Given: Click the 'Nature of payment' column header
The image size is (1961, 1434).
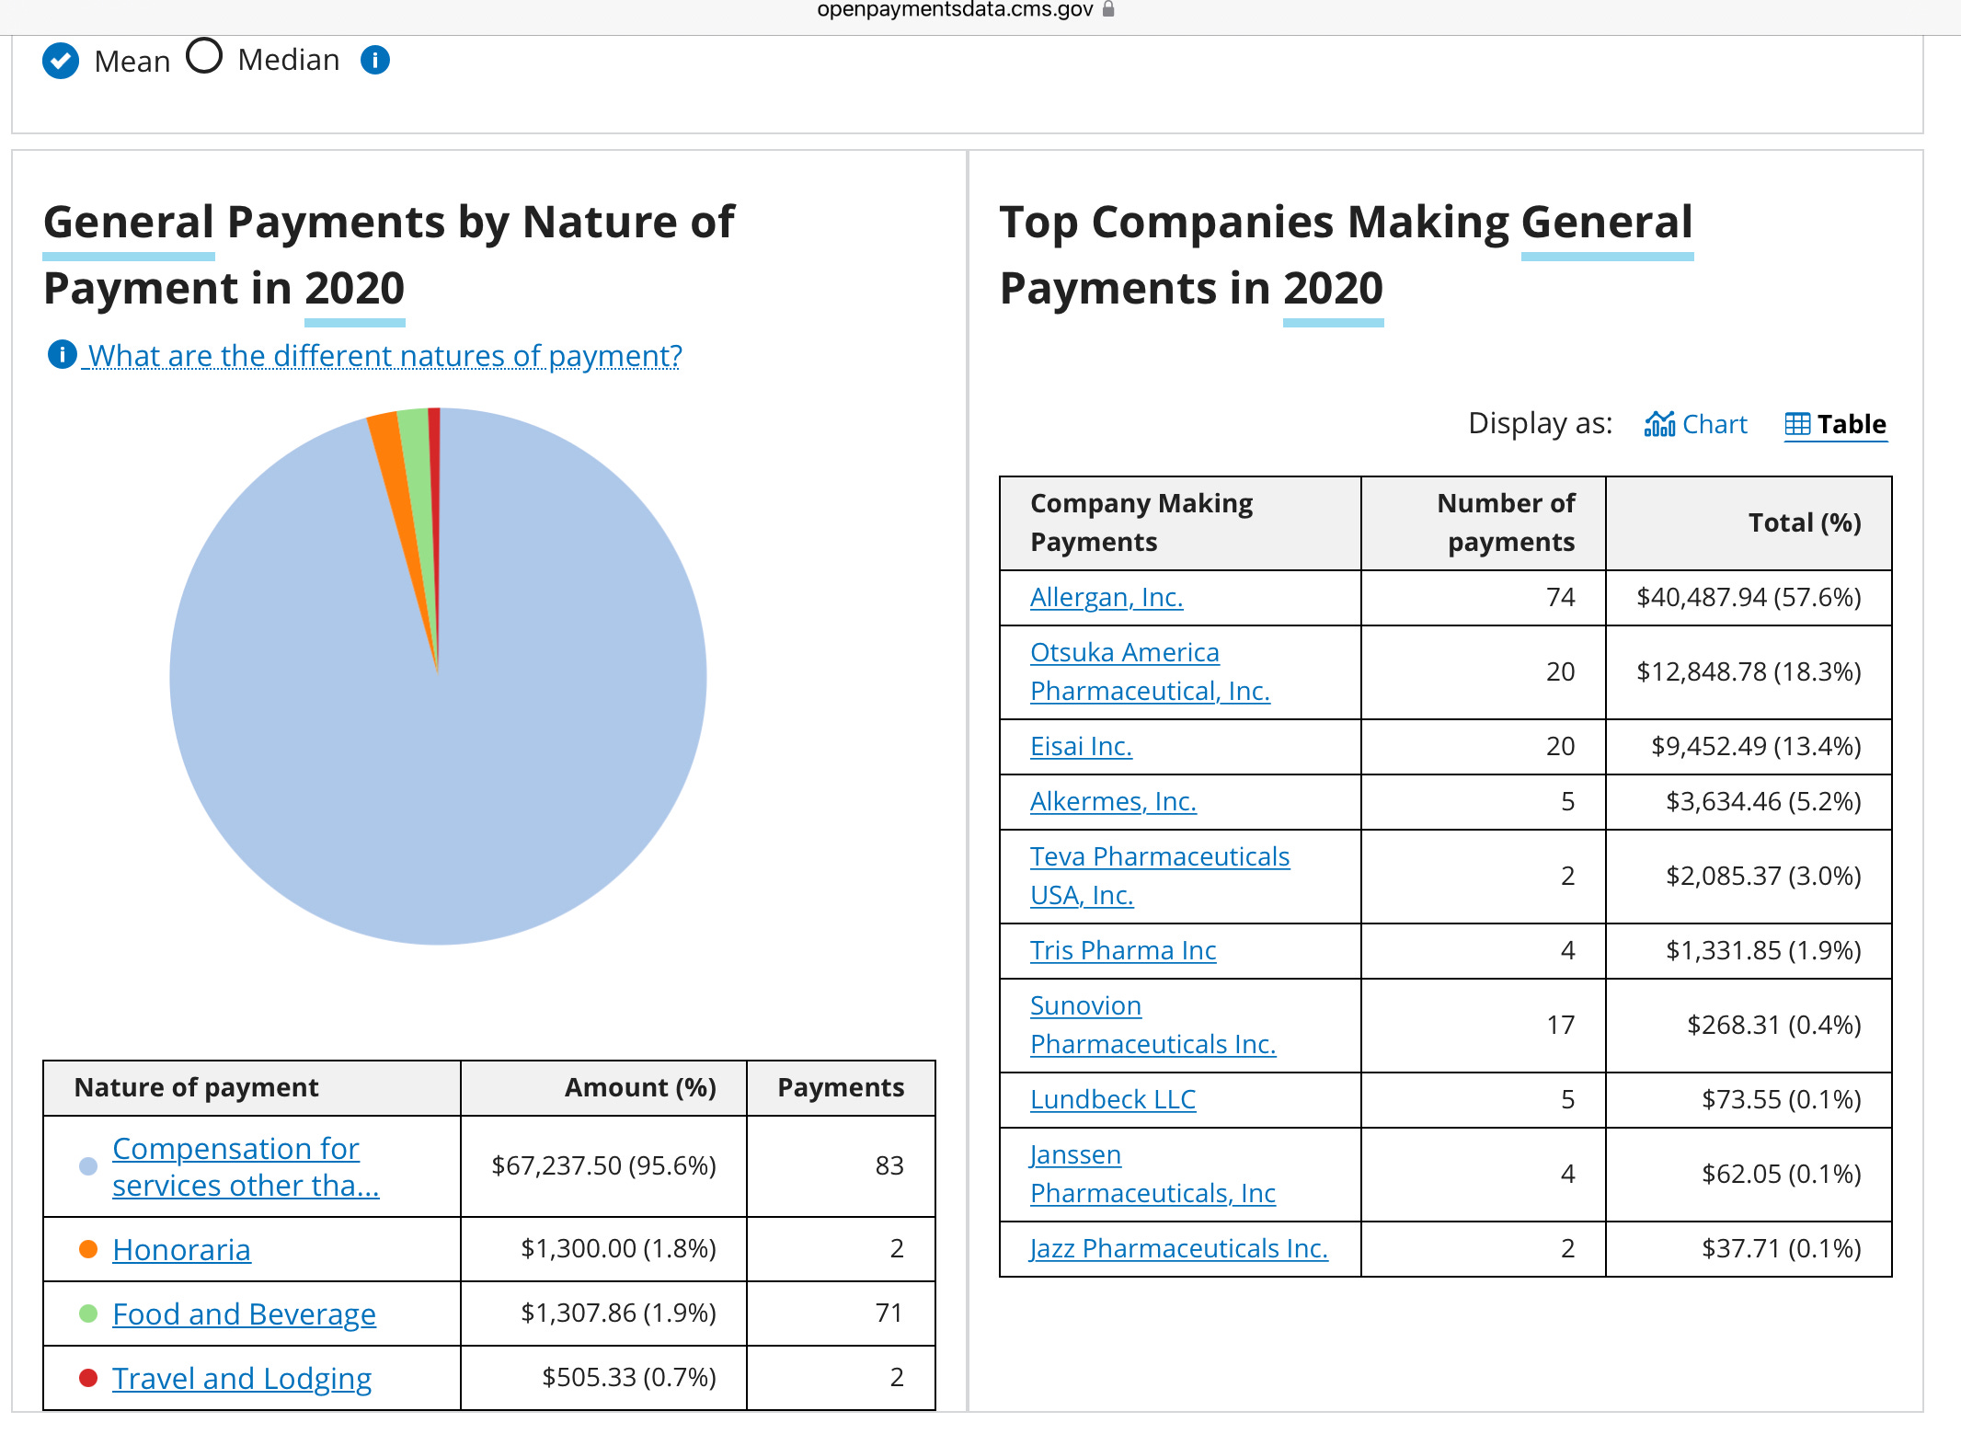Looking at the screenshot, I should point(252,1088).
